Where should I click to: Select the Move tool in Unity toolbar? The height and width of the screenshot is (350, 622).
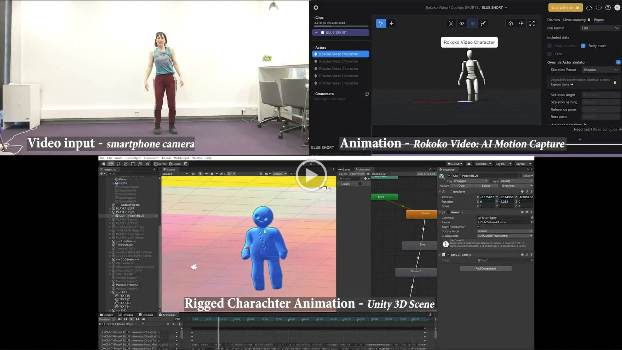click(111, 164)
